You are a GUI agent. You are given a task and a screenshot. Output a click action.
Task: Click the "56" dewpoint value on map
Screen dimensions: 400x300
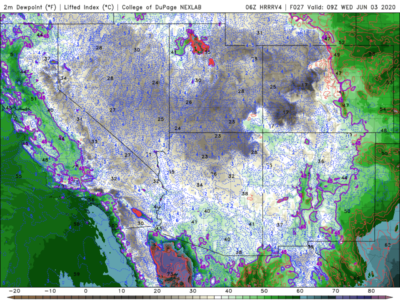pyautogui.click(x=91, y=199)
